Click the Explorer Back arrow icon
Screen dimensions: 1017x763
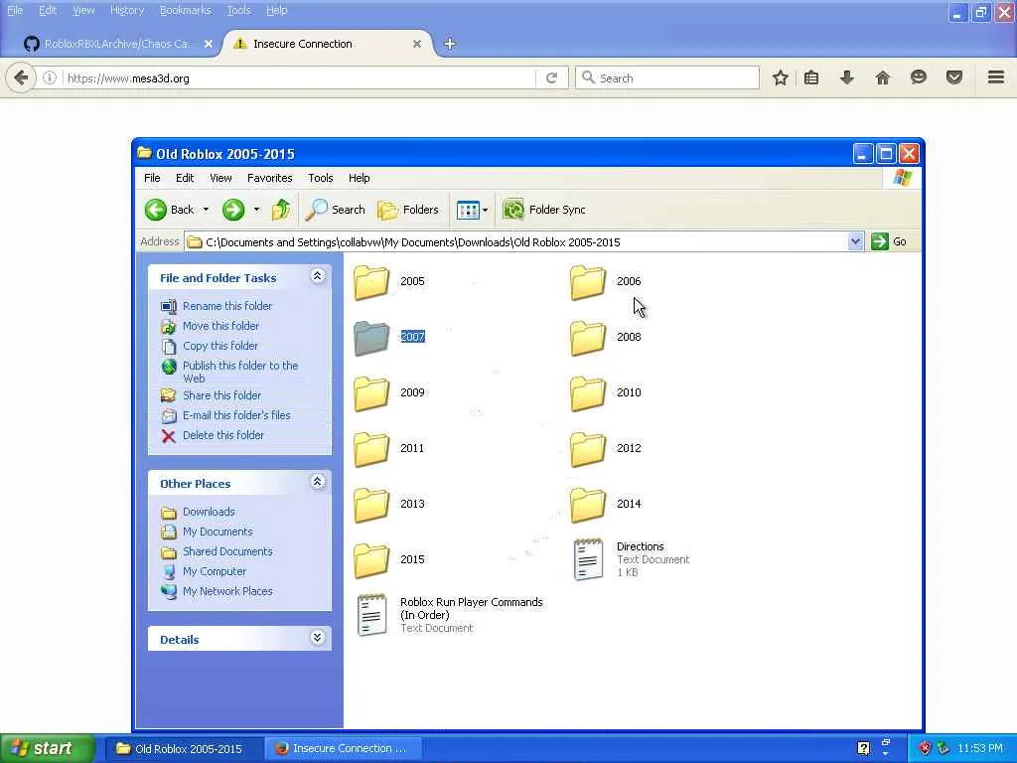pyautogui.click(x=156, y=210)
